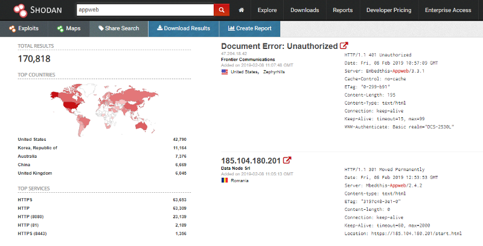Click Share Search button
Image resolution: width=483 pixels, height=246 pixels.
coord(119,28)
